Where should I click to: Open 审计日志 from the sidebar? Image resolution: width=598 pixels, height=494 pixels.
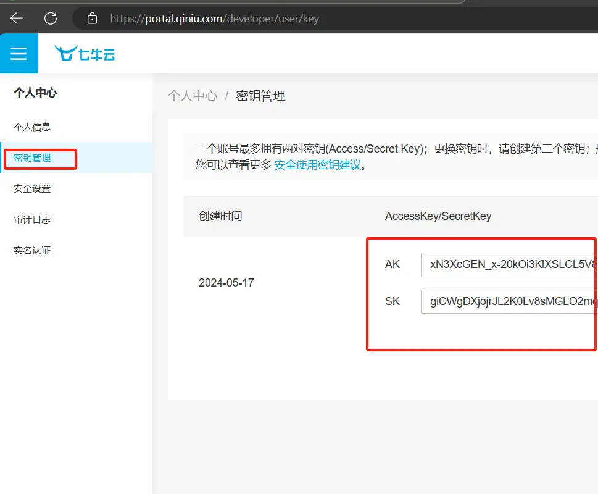point(32,220)
